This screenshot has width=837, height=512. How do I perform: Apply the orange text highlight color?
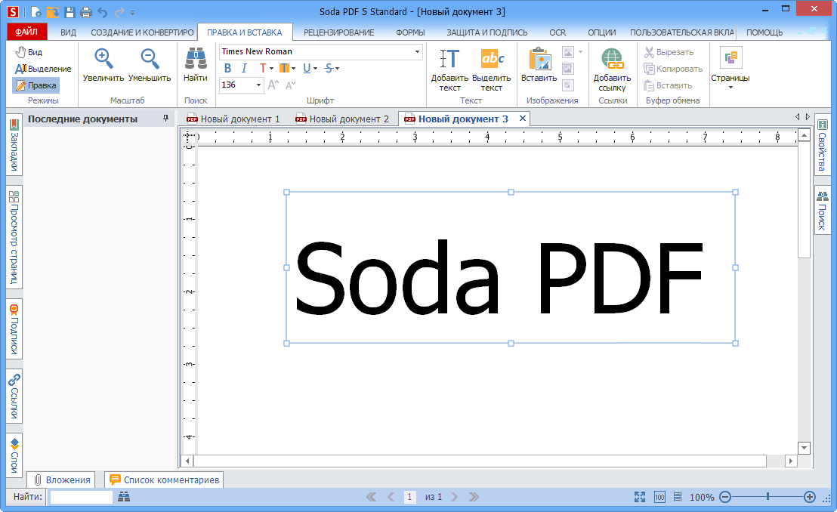pyautogui.click(x=284, y=68)
